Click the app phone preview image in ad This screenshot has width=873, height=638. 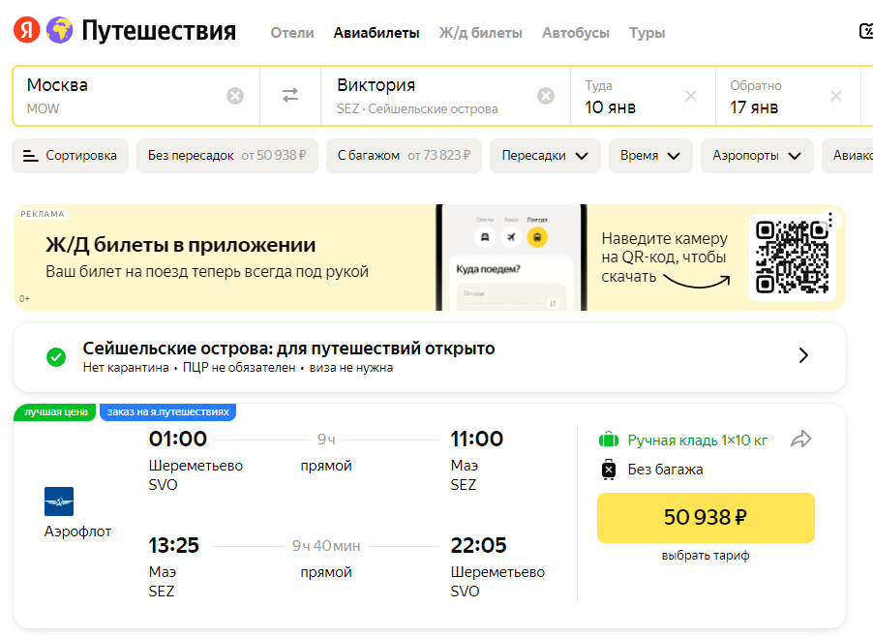coord(511,258)
